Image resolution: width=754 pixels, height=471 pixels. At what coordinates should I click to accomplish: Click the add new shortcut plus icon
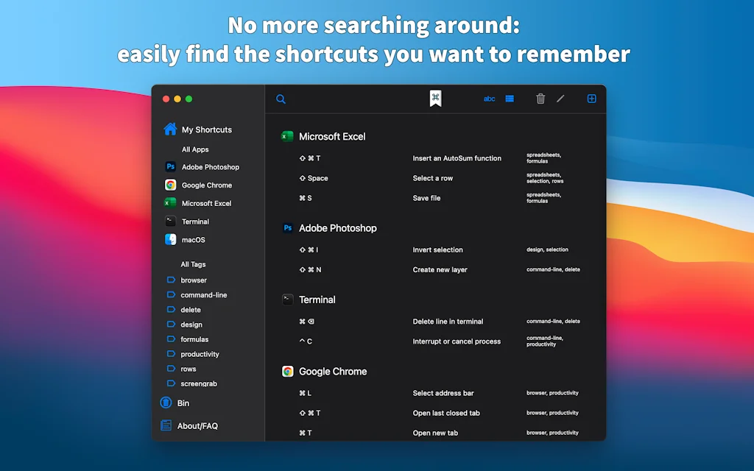click(591, 99)
